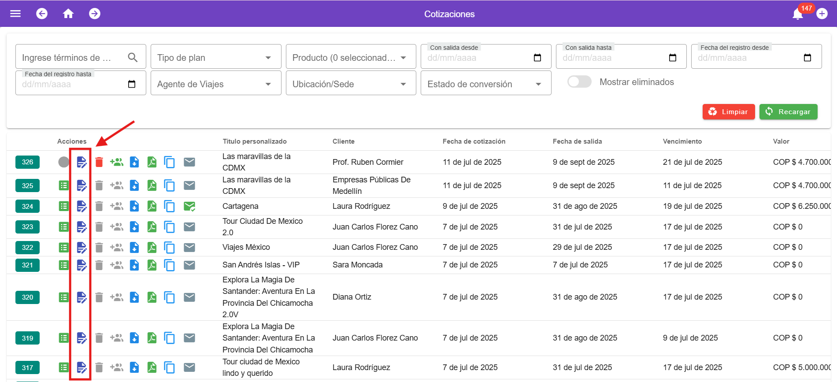This screenshot has width=837, height=382.
Task: Delete quotation 326 with red trash icon
Action: point(99,162)
